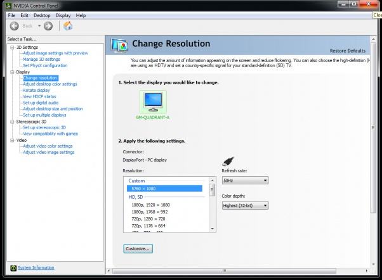Image resolution: width=382 pixels, height=280 pixels.
Task: Open the File menu
Action: coord(11,16)
